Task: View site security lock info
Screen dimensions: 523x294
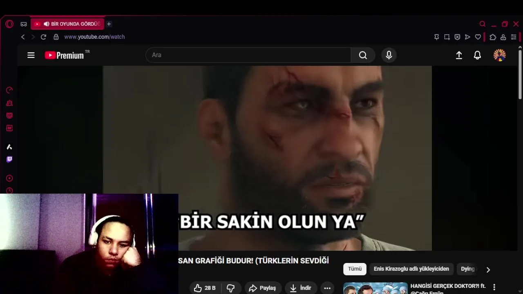Action: pos(56,37)
